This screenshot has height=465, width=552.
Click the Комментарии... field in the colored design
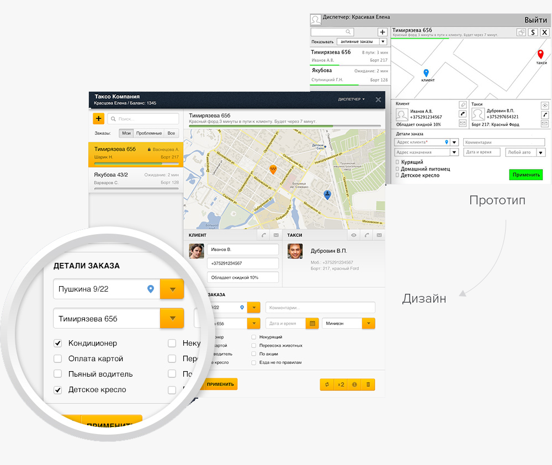point(320,308)
